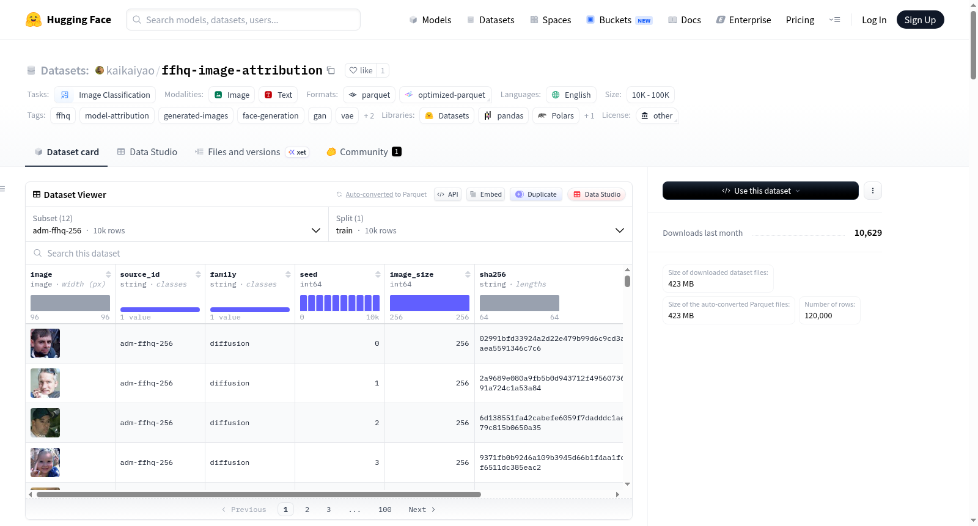This screenshot has width=978, height=526.
Task: Show the two additional tags
Action: (x=369, y=115)
